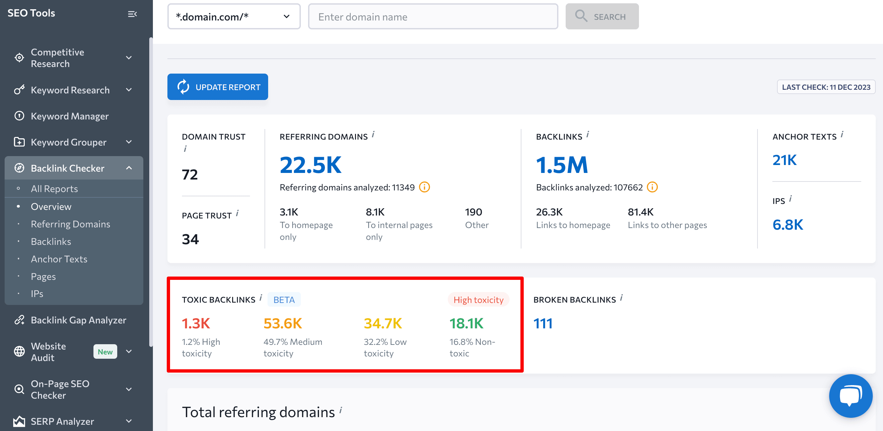Click the Website Audit globe icon
This screenshot has width=883, height=431.
coord(19,351)
